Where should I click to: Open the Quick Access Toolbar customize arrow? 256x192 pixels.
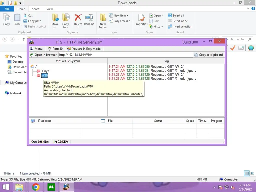(20, 3)
